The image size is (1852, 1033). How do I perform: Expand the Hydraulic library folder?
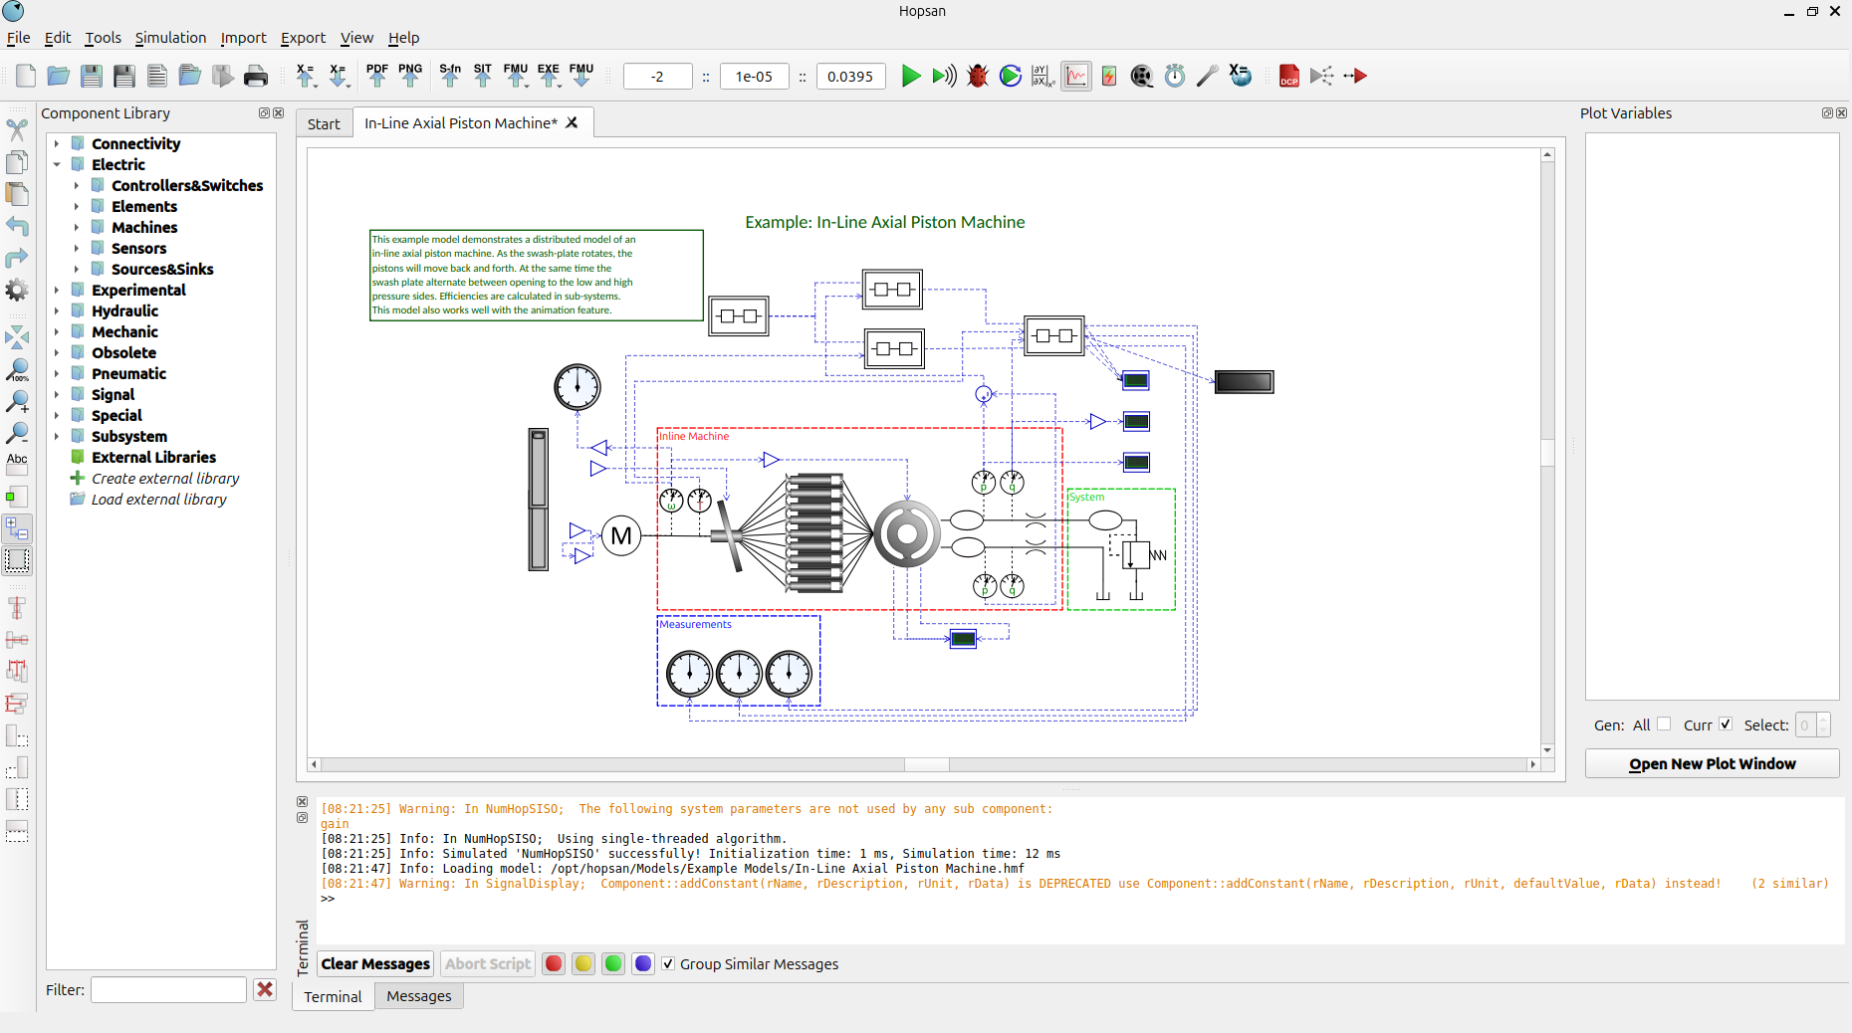57,311
